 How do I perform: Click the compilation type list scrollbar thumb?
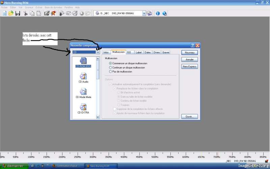click(98, 70)
